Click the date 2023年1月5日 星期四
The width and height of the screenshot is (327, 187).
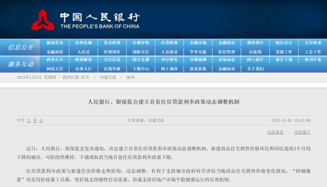click(37, 77)
